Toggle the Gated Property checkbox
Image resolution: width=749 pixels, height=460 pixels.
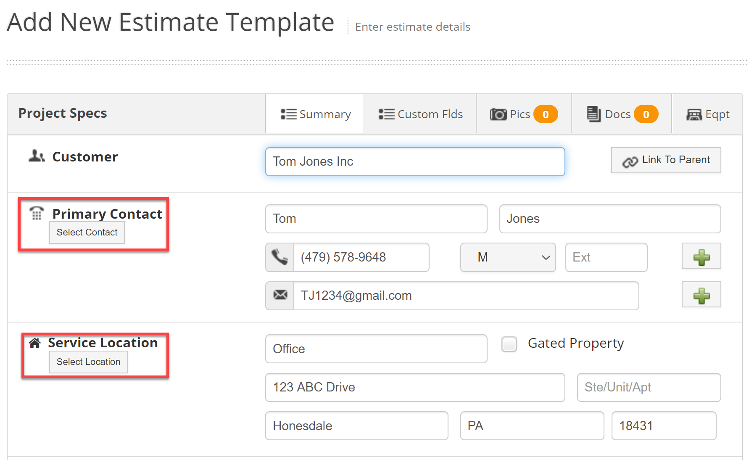(x=509, y=344)
